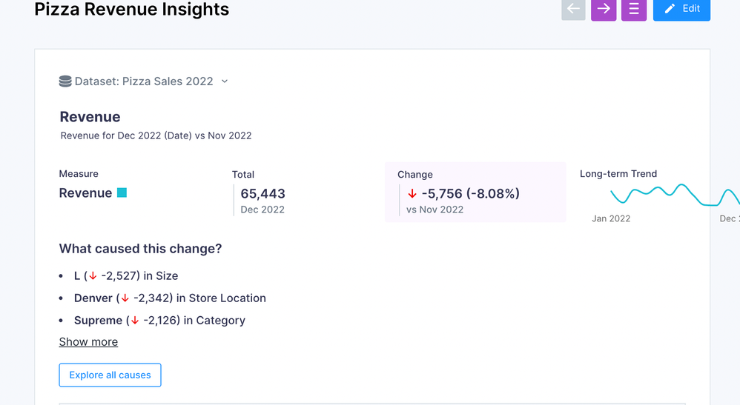Select the -5,756 (-8.08%) change value

coord(470,194)
